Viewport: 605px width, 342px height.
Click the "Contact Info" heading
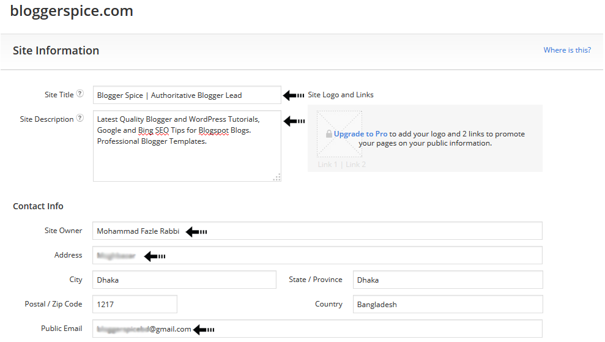point(38,206)
